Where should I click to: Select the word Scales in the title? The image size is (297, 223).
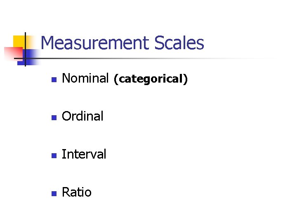(179, 43)
